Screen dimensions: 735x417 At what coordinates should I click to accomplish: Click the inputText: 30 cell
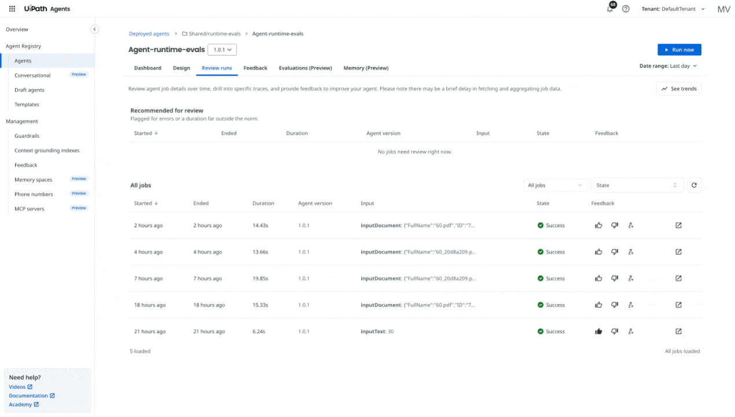(377, 331)
